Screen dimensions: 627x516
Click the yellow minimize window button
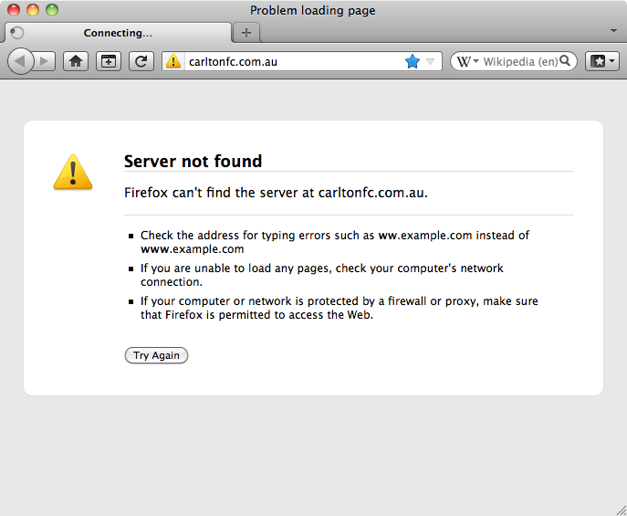point(33,10)
